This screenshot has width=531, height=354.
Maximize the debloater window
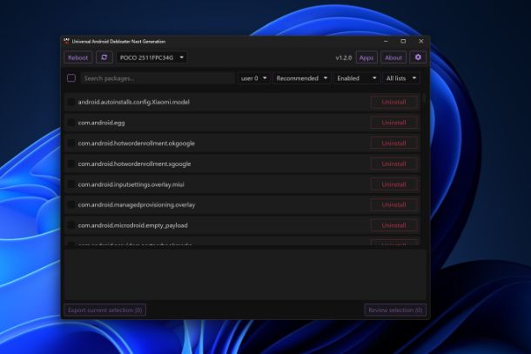coord(403,41)
